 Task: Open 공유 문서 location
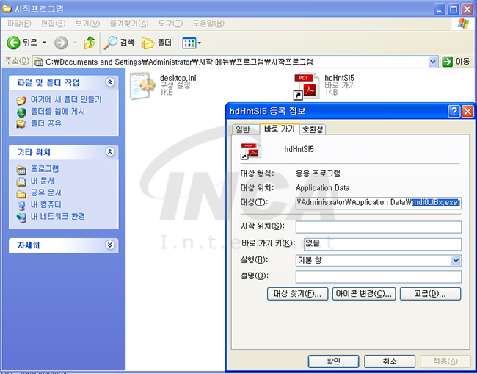tap(46, 193)
